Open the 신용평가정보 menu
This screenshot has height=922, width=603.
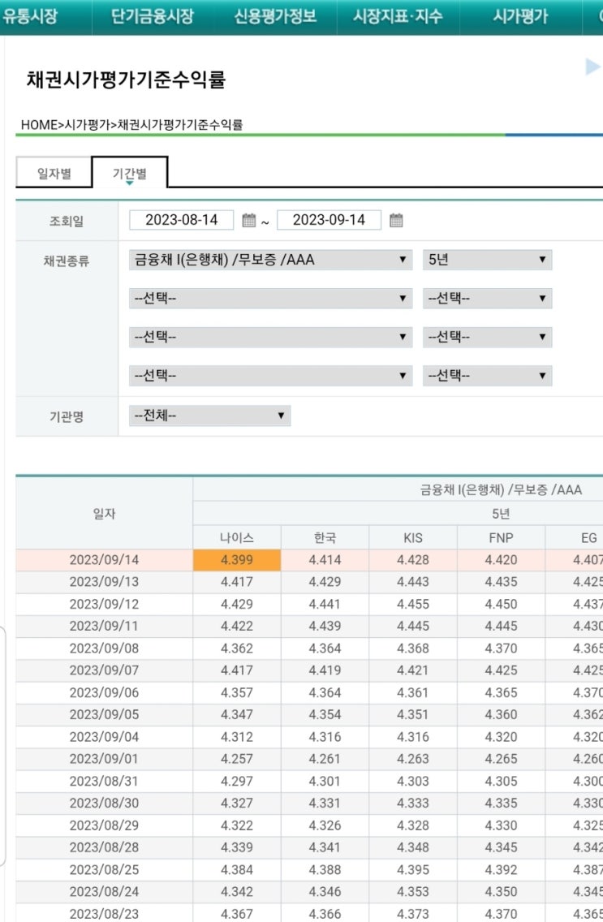click(275, 16)
